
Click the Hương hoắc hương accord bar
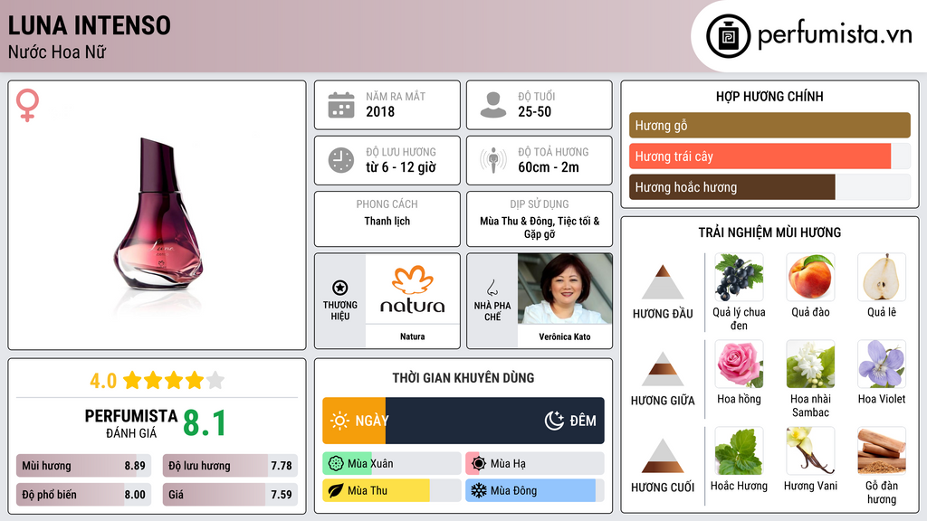[769, 186]
